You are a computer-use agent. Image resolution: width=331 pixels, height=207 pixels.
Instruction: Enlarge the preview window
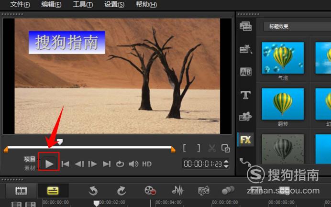[x=225, y=148]
